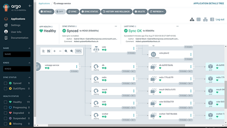Switch to the list view icon
The image size is (227, 128).
tap(212, 19)
